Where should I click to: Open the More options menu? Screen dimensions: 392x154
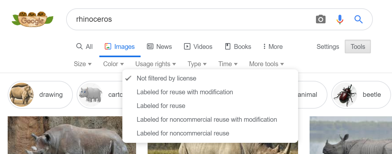273,47
